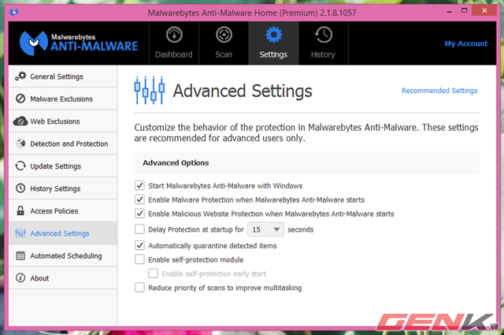Check Reduce priority of scans option

pos(139,288)
